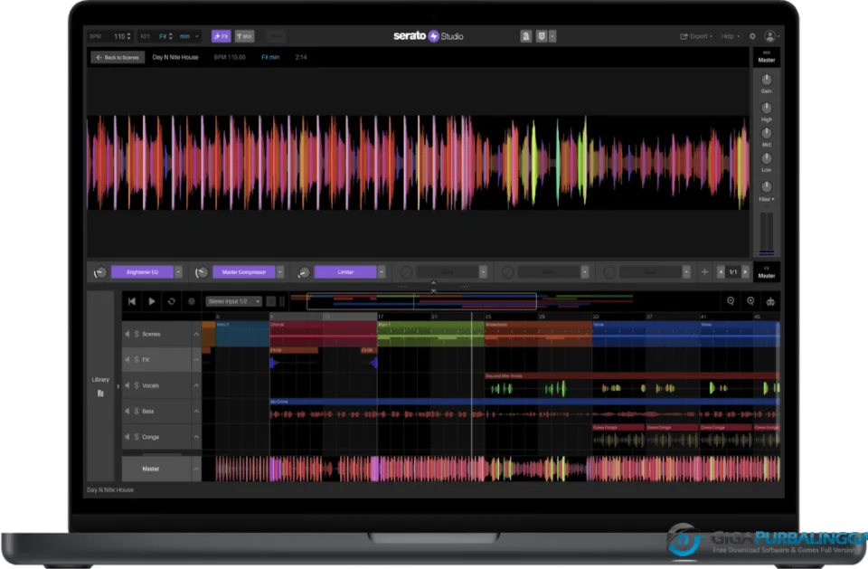Select the Master mix tab at top right
Image resolution: width=868 pixels, height=569 pixels.
pyautogui.click(x=766, y=57)
